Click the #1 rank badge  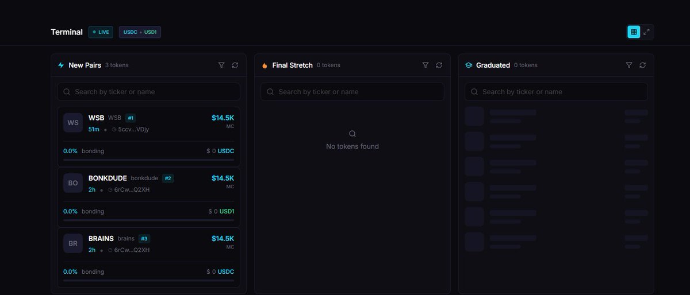[131, 118]
